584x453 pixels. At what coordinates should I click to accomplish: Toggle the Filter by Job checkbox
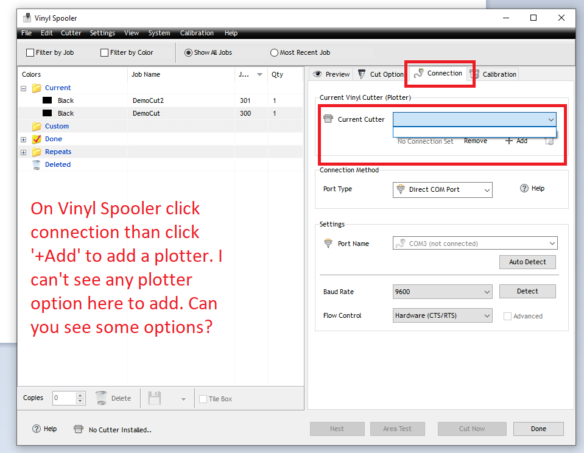pyautogui.click(x=30, y=52)
